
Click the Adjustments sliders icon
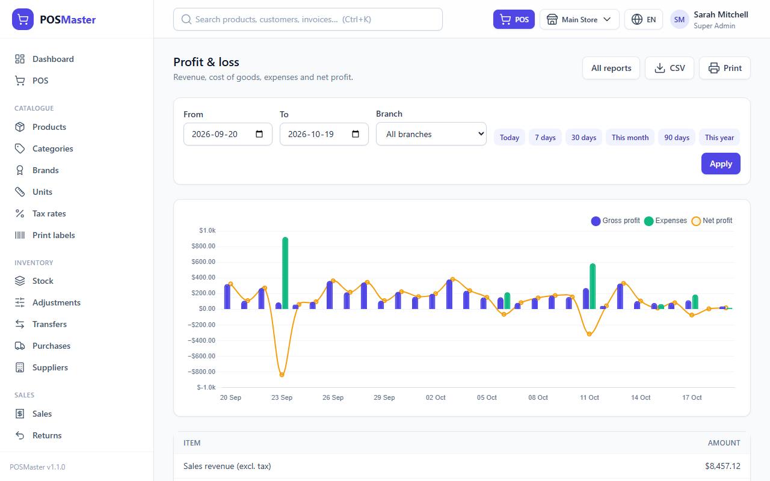[20, 302]
